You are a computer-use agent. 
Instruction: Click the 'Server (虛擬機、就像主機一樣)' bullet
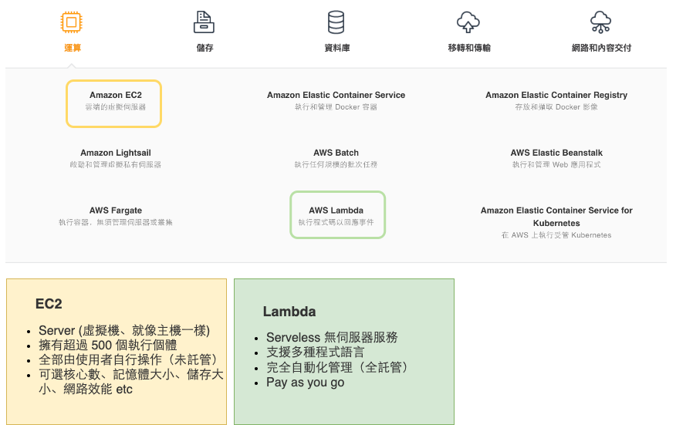pyautogui.click(x=124, y=331)
